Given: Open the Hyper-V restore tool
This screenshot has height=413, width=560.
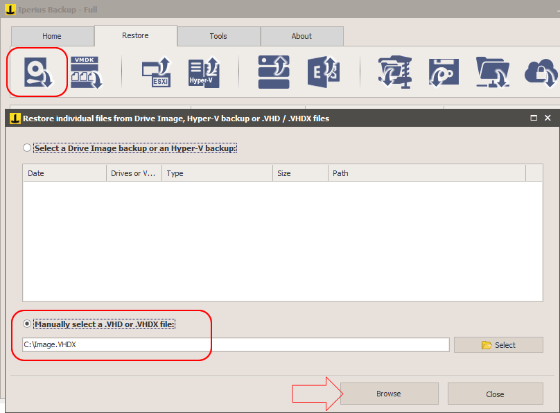Looking at the screenshot, I should [x=203, y=73].
